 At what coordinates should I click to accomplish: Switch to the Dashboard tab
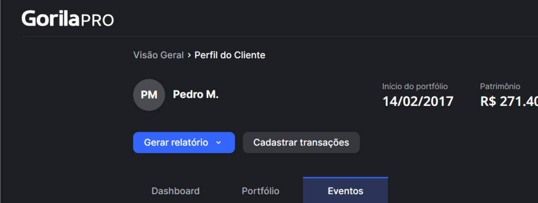click(x=175, y=191)
